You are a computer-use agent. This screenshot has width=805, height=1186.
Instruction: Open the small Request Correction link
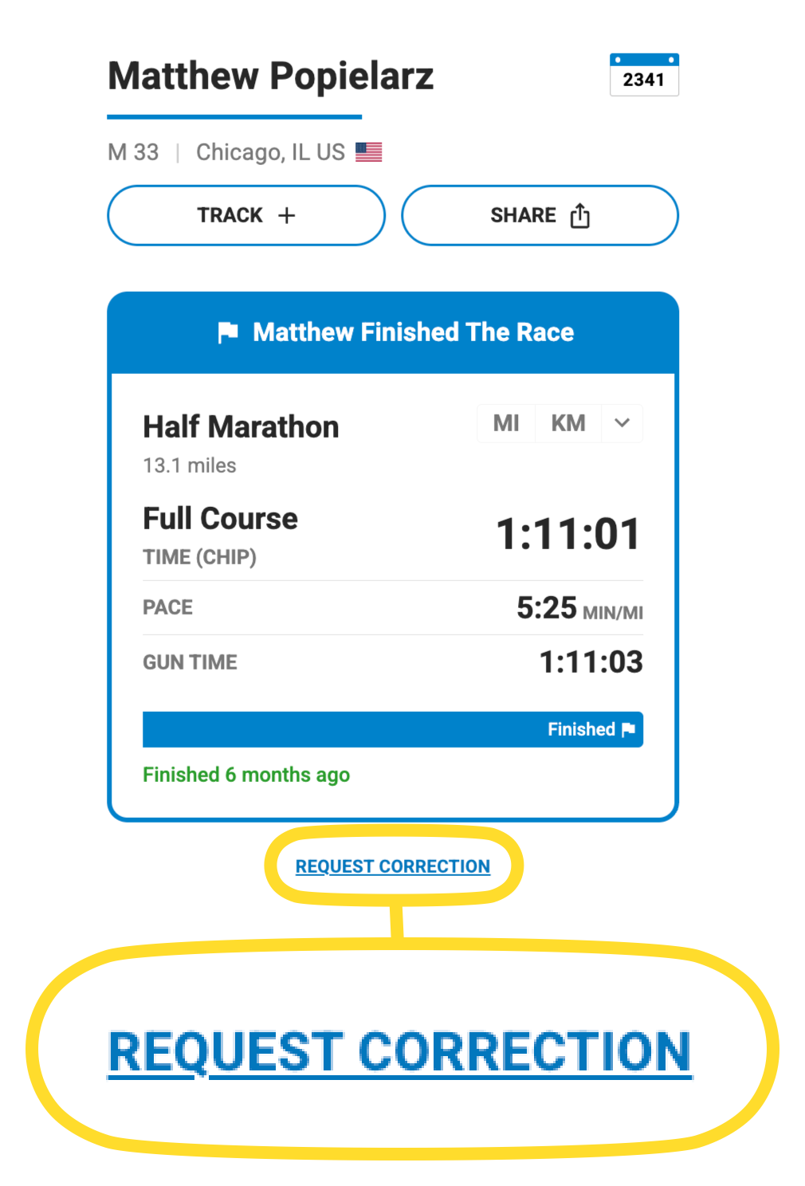pyautogui.click(x=392, y=866)
